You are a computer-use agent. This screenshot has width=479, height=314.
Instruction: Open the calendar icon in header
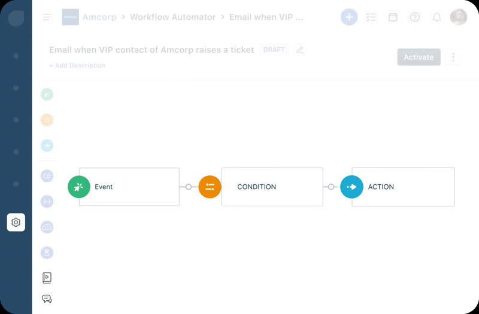click(393, 17)
